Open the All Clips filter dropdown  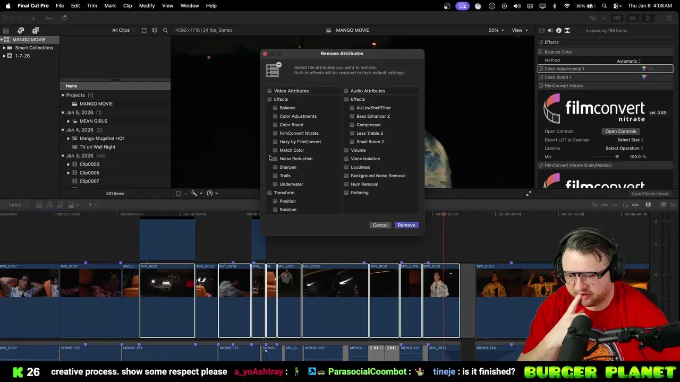[x=123, y=30]
